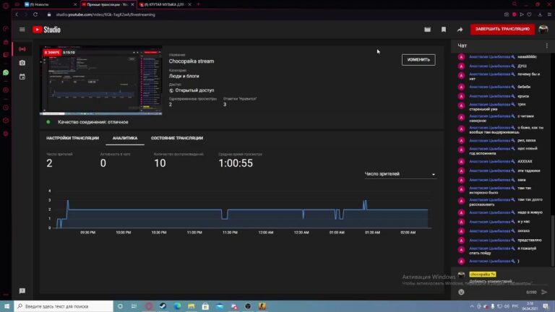This screenshot has width=555, height=312.
Task: Click the clapperboard create-clip icon in header
Action: [427, 30]
